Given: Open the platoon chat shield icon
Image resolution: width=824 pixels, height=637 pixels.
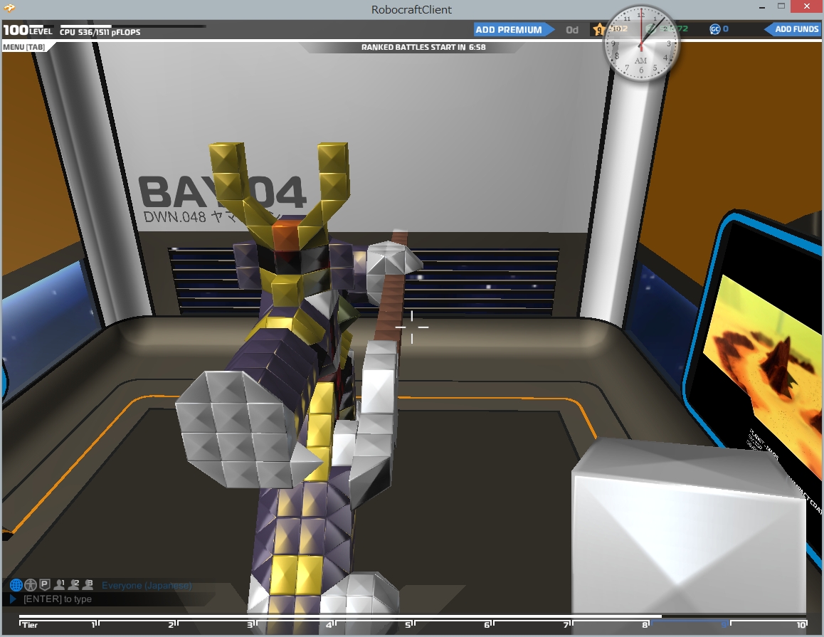Looking at the screenshot, I should [45, 584].
